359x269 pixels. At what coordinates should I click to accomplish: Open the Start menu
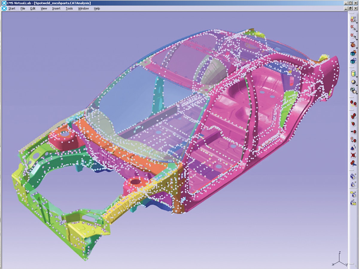coord(12,8)
